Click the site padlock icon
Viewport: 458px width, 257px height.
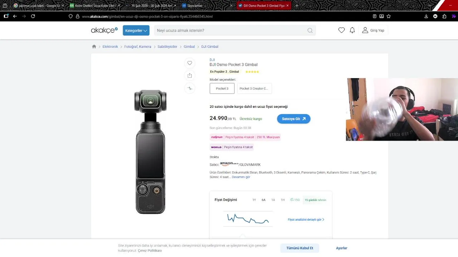click(x=78, y=16)
